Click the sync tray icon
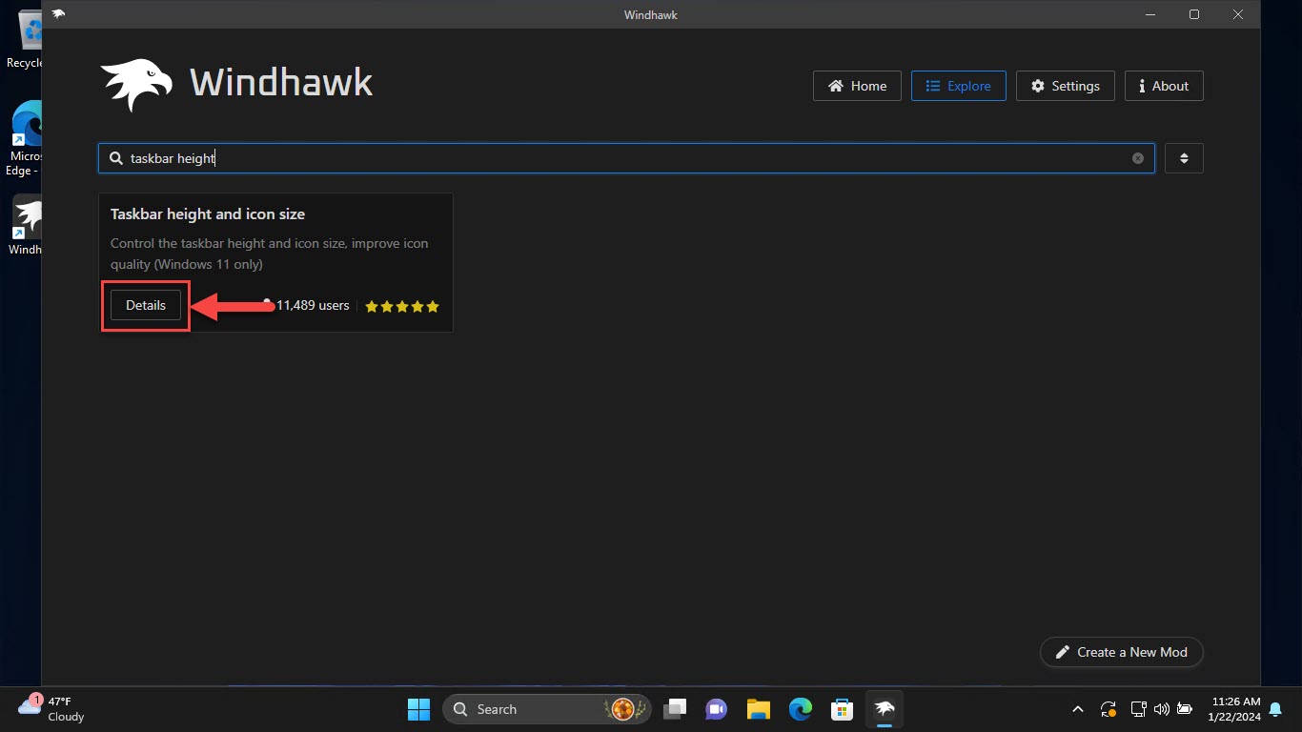This screenshot has width=1302, height=732. (1109, 709)
